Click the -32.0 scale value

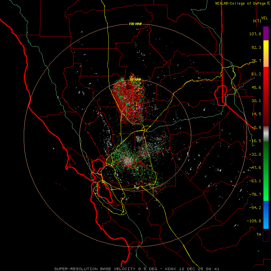255,154
